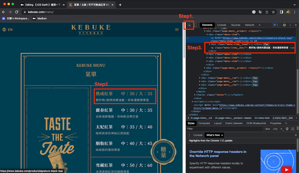Expand the footer element in Elements tree

(195, 95)
